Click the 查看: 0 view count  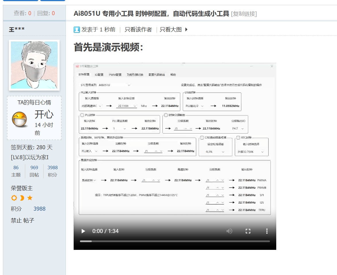click(22, 13)
